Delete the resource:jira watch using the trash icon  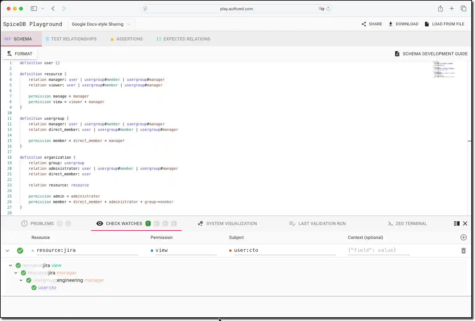pos(463,250)
